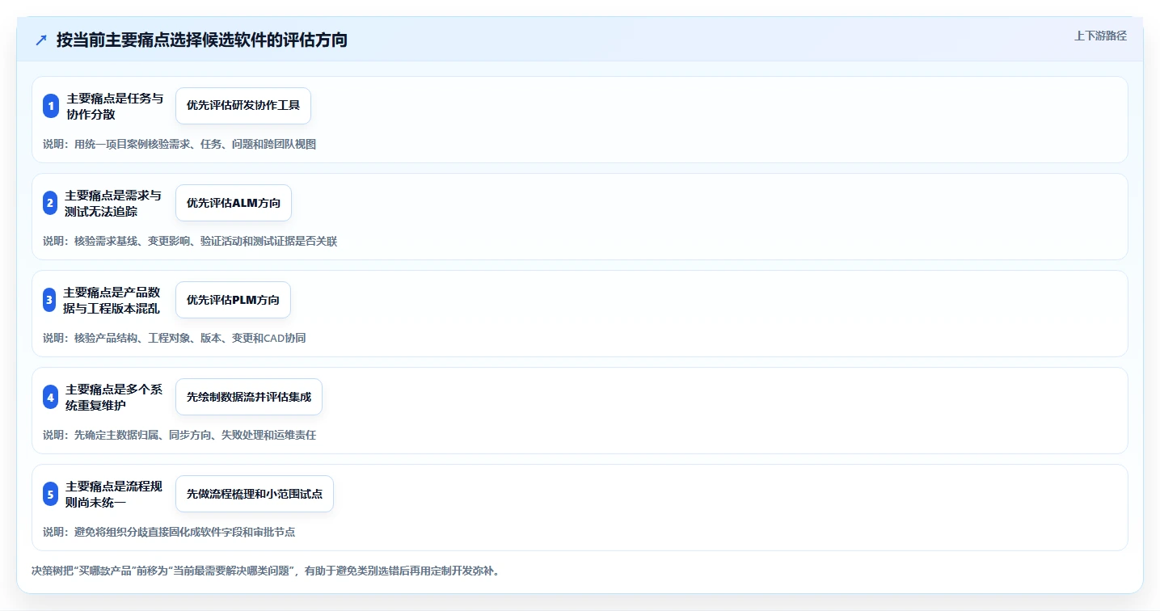Click the step 5 number badge
This screenshot has height=611, width=1160.
click(x=51, y=494)
